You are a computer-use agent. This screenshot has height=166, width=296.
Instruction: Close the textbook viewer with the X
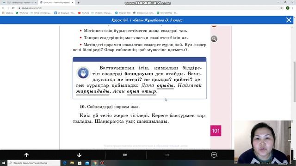[x=289, y=20]
